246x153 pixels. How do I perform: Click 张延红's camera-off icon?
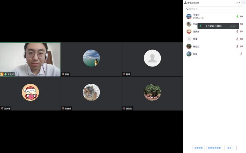tap(241, 46)
